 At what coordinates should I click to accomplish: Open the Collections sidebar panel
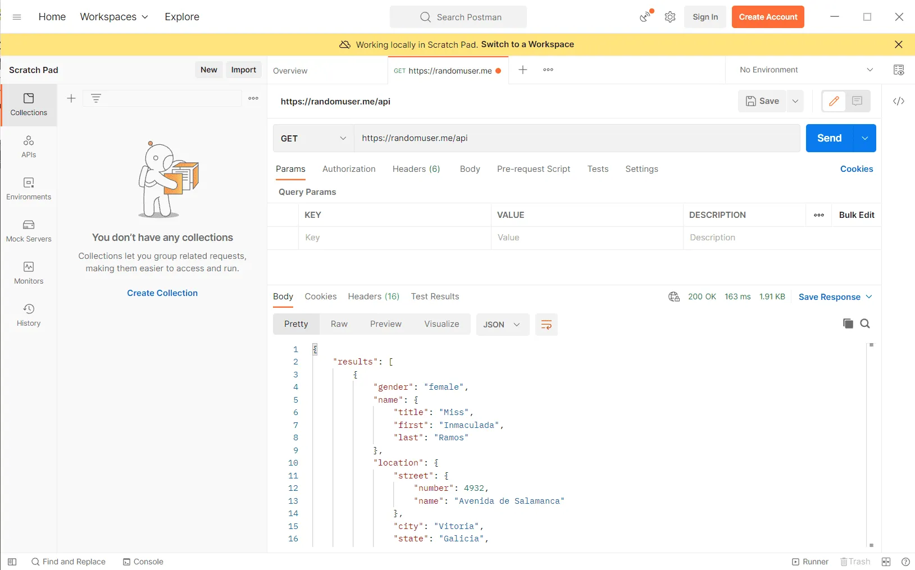pos(29,105)
